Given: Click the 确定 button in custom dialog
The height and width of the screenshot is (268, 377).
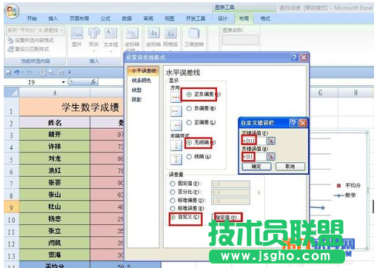Looking at the screenshot, I should 256,167.
